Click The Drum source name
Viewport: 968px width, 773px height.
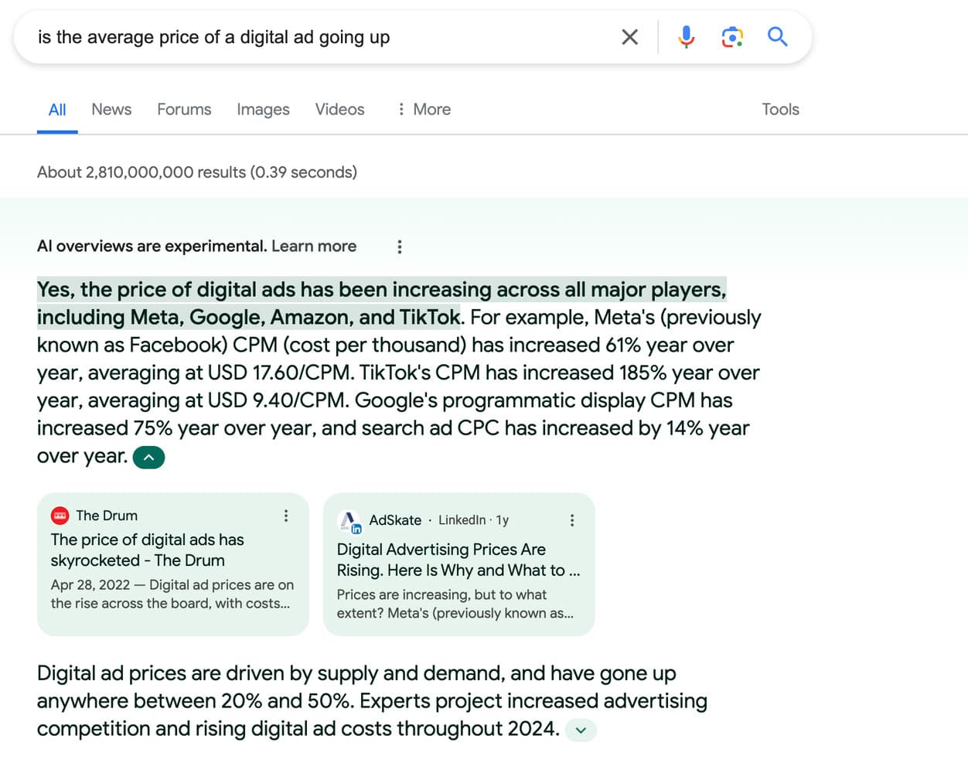click(x=107, y=516)
